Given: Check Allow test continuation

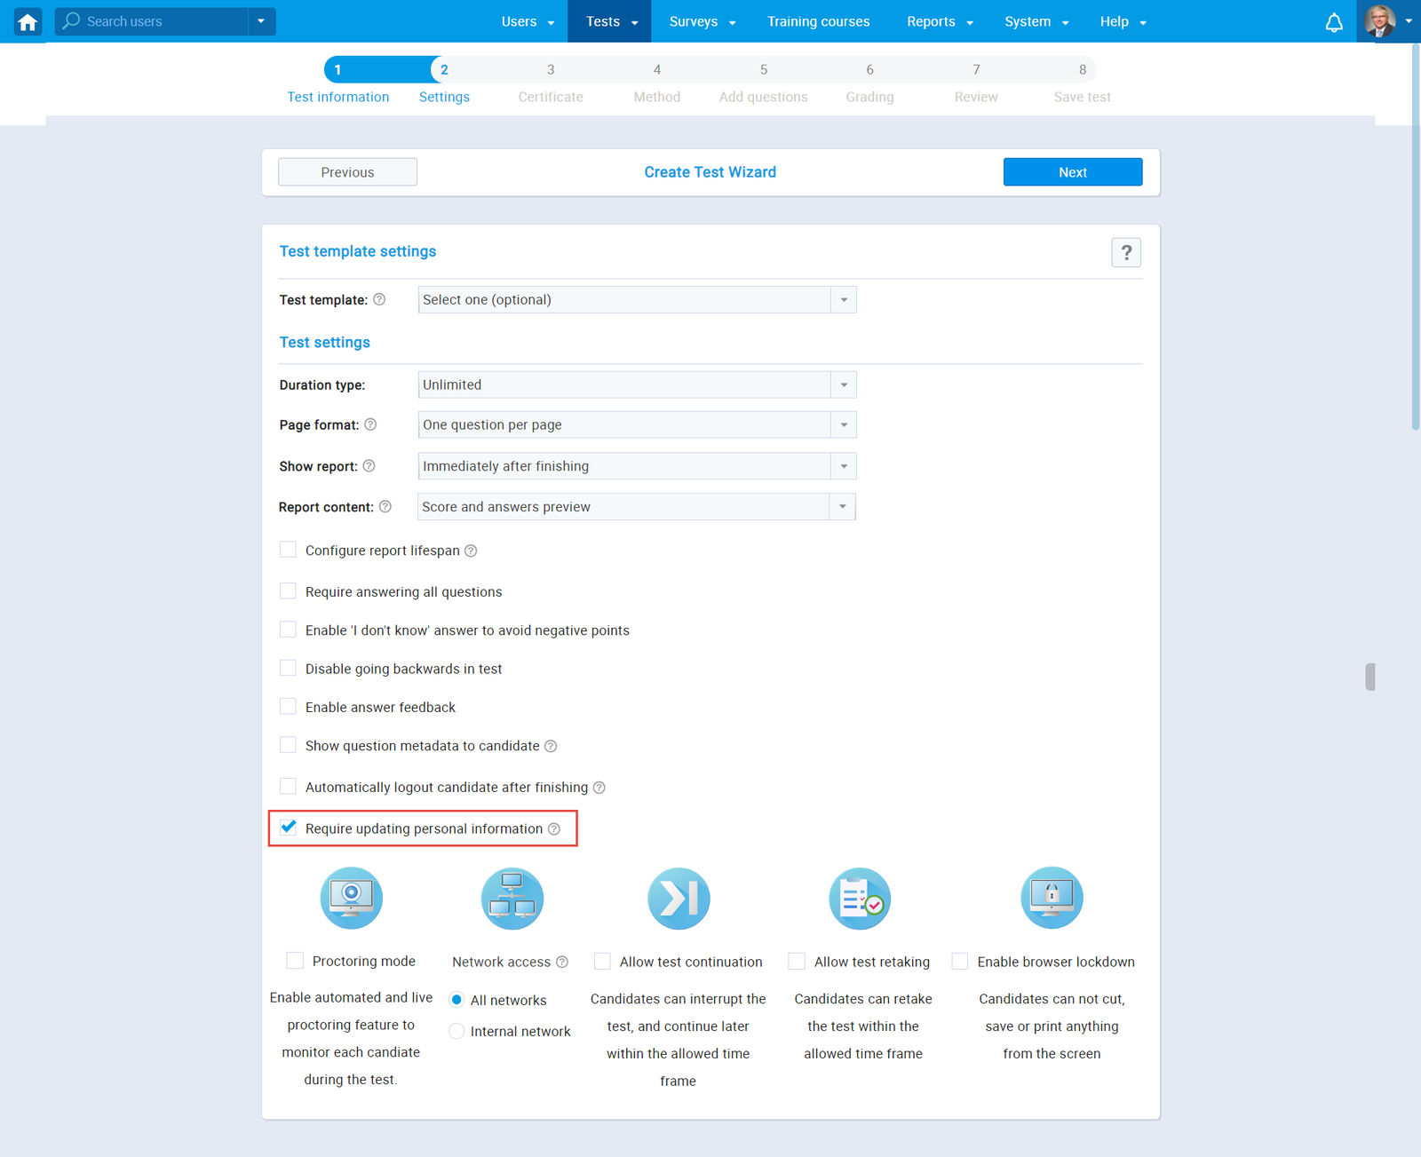Looking at the screenshot, I should click(602, 962).
